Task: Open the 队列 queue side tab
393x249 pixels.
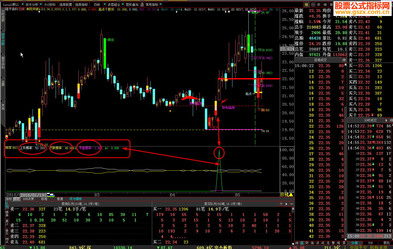Action: coord(7,205)
